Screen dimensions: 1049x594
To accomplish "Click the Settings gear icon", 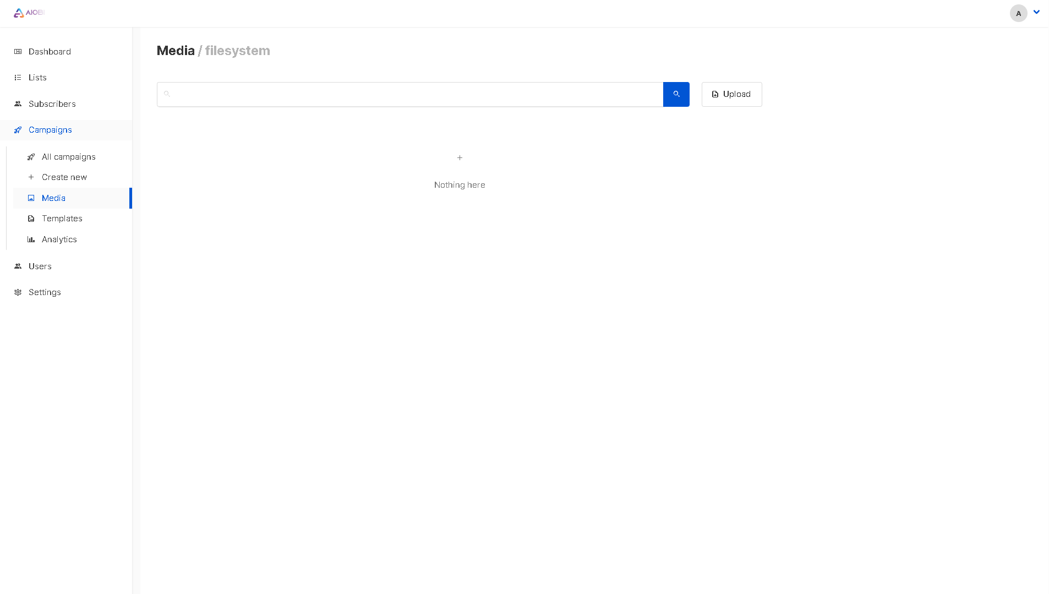I will (x=18, y=292).
